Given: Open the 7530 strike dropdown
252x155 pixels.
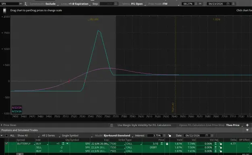Looking at the screenshot, I should [x=117, y=144].
